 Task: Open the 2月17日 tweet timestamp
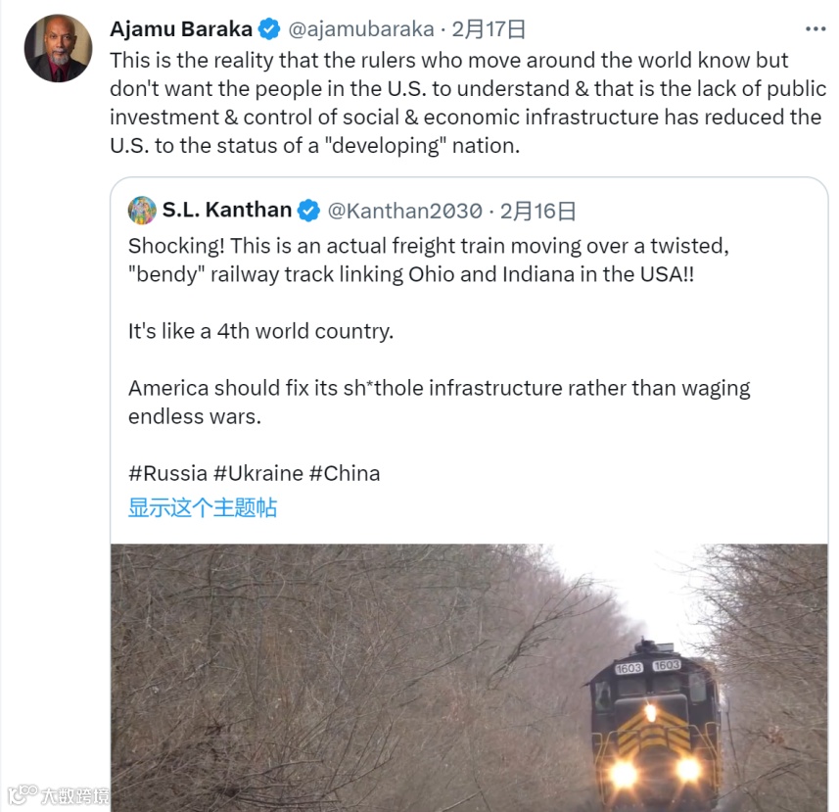pos(489,29)
